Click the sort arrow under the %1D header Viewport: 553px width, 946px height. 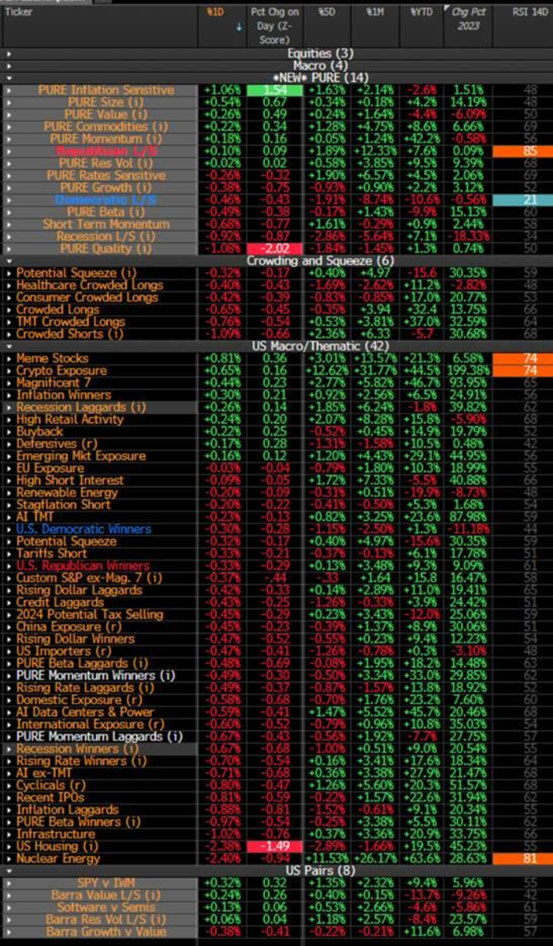coord(215,27)
